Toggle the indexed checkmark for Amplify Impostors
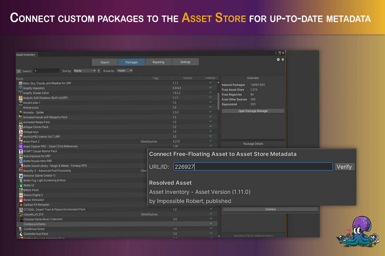 [x=211, y=88]
